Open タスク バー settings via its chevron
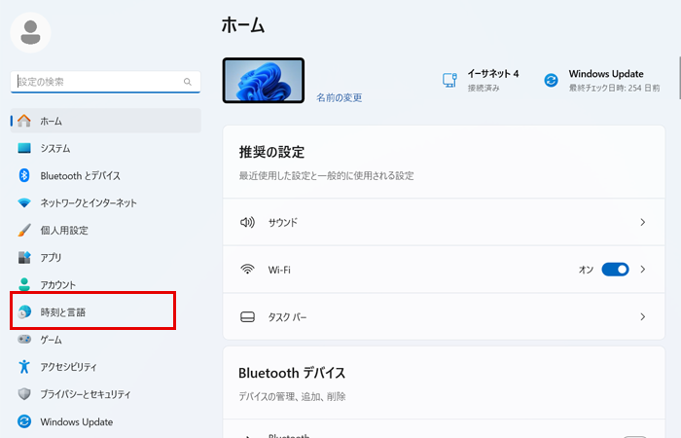Image resolution: width=681 pixels, height=438 pixels. pyautogui.click(x=643, y=316)
